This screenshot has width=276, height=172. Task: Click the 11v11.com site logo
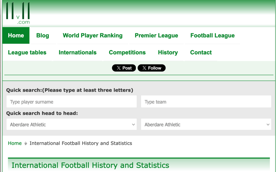pos(18,13)
